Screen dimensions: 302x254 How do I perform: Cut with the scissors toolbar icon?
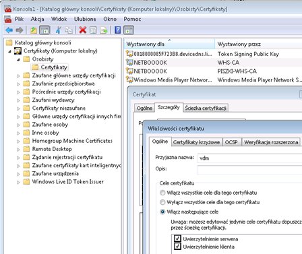tap(59, 30)
